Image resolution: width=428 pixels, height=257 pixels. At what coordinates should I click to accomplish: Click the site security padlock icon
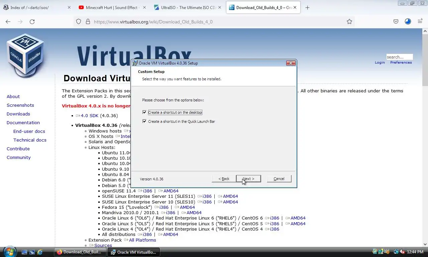(88, 21)
